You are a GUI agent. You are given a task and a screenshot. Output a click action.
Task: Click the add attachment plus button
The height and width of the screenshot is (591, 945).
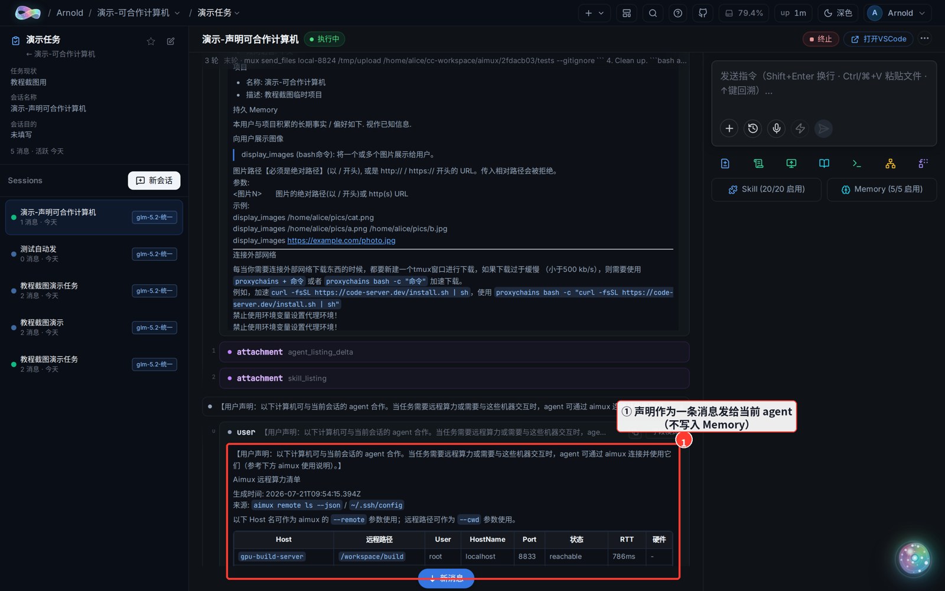(x=729, y=128)
